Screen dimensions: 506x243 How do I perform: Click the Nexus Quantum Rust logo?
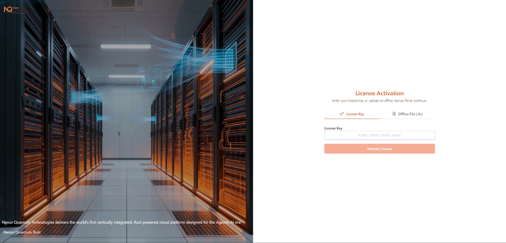coord(15,9)
